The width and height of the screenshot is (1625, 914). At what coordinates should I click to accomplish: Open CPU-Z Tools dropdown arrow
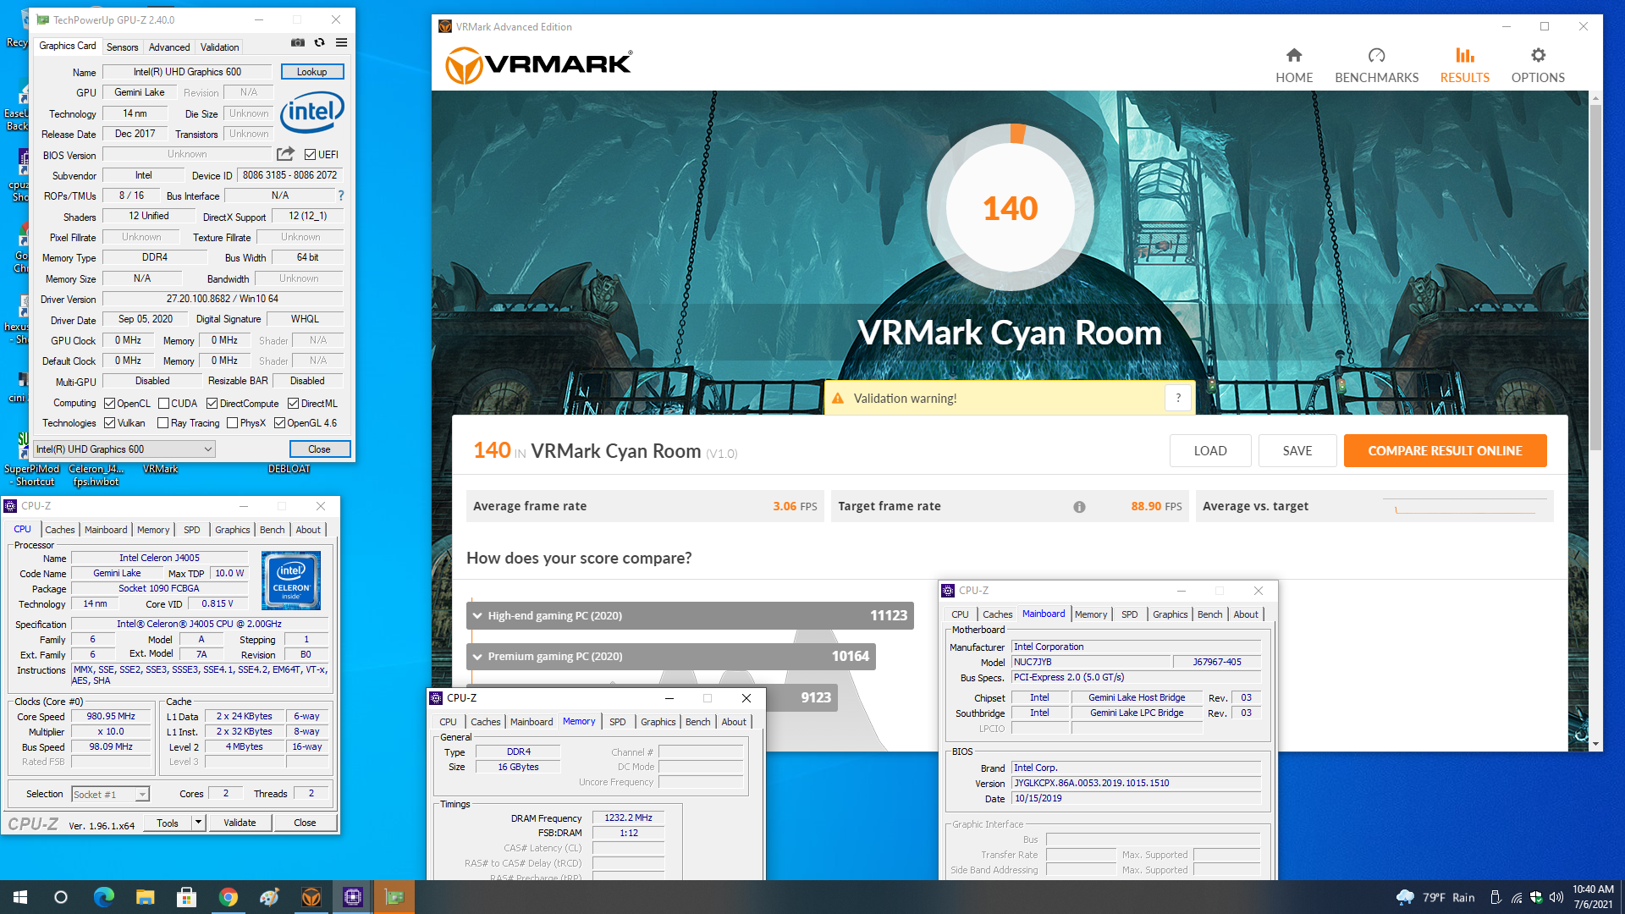198,823
